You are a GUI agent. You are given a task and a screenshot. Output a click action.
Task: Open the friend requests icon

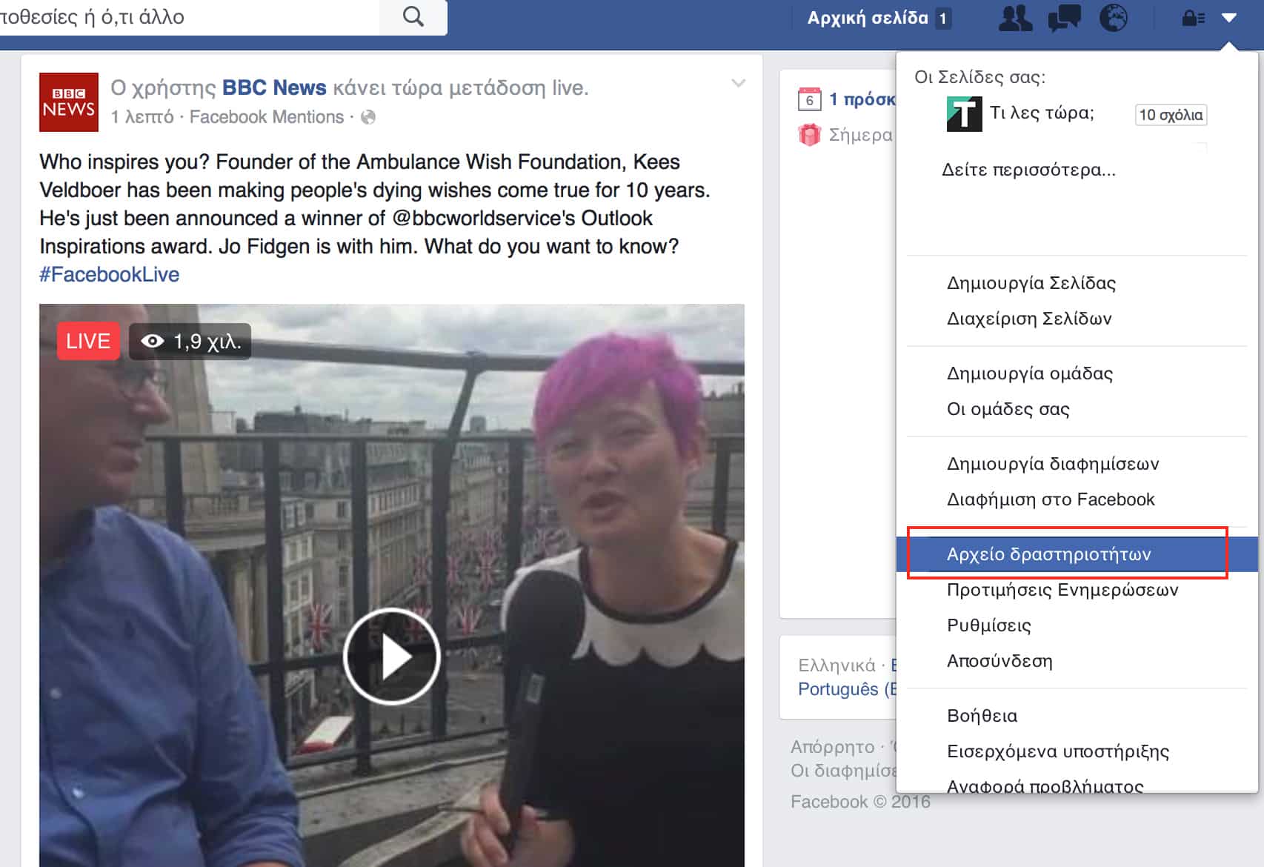pyautogui.click(x=1015, y=18)
